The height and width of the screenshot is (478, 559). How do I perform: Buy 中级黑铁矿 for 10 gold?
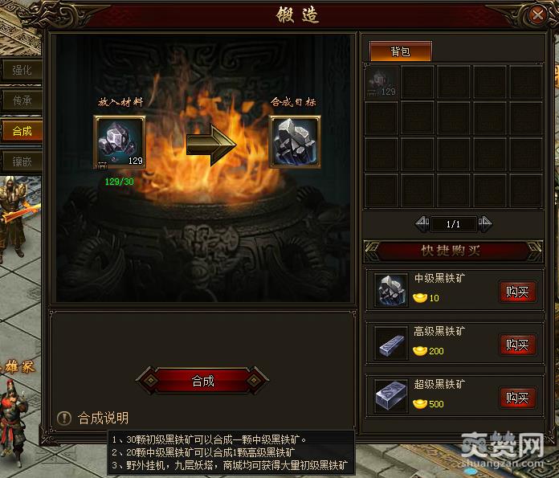point(518,292)
